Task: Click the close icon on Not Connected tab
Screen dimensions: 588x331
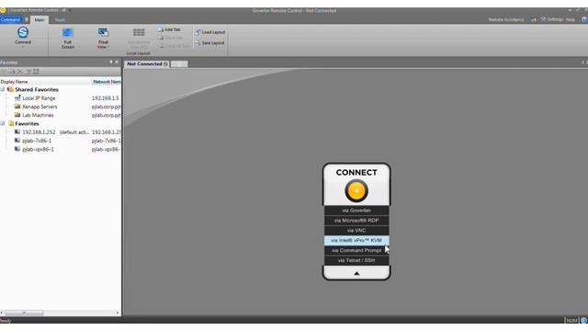Action: pos(165,63)
